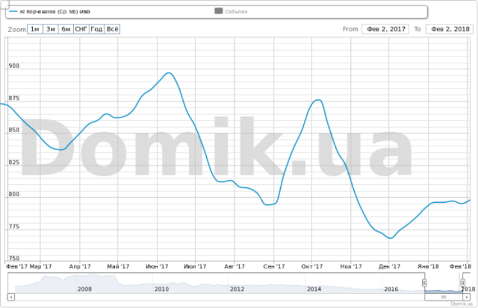The height and width of the screenshot is (308, 478).
Task: Click the 2014 label in navigator
Action: 314,289
